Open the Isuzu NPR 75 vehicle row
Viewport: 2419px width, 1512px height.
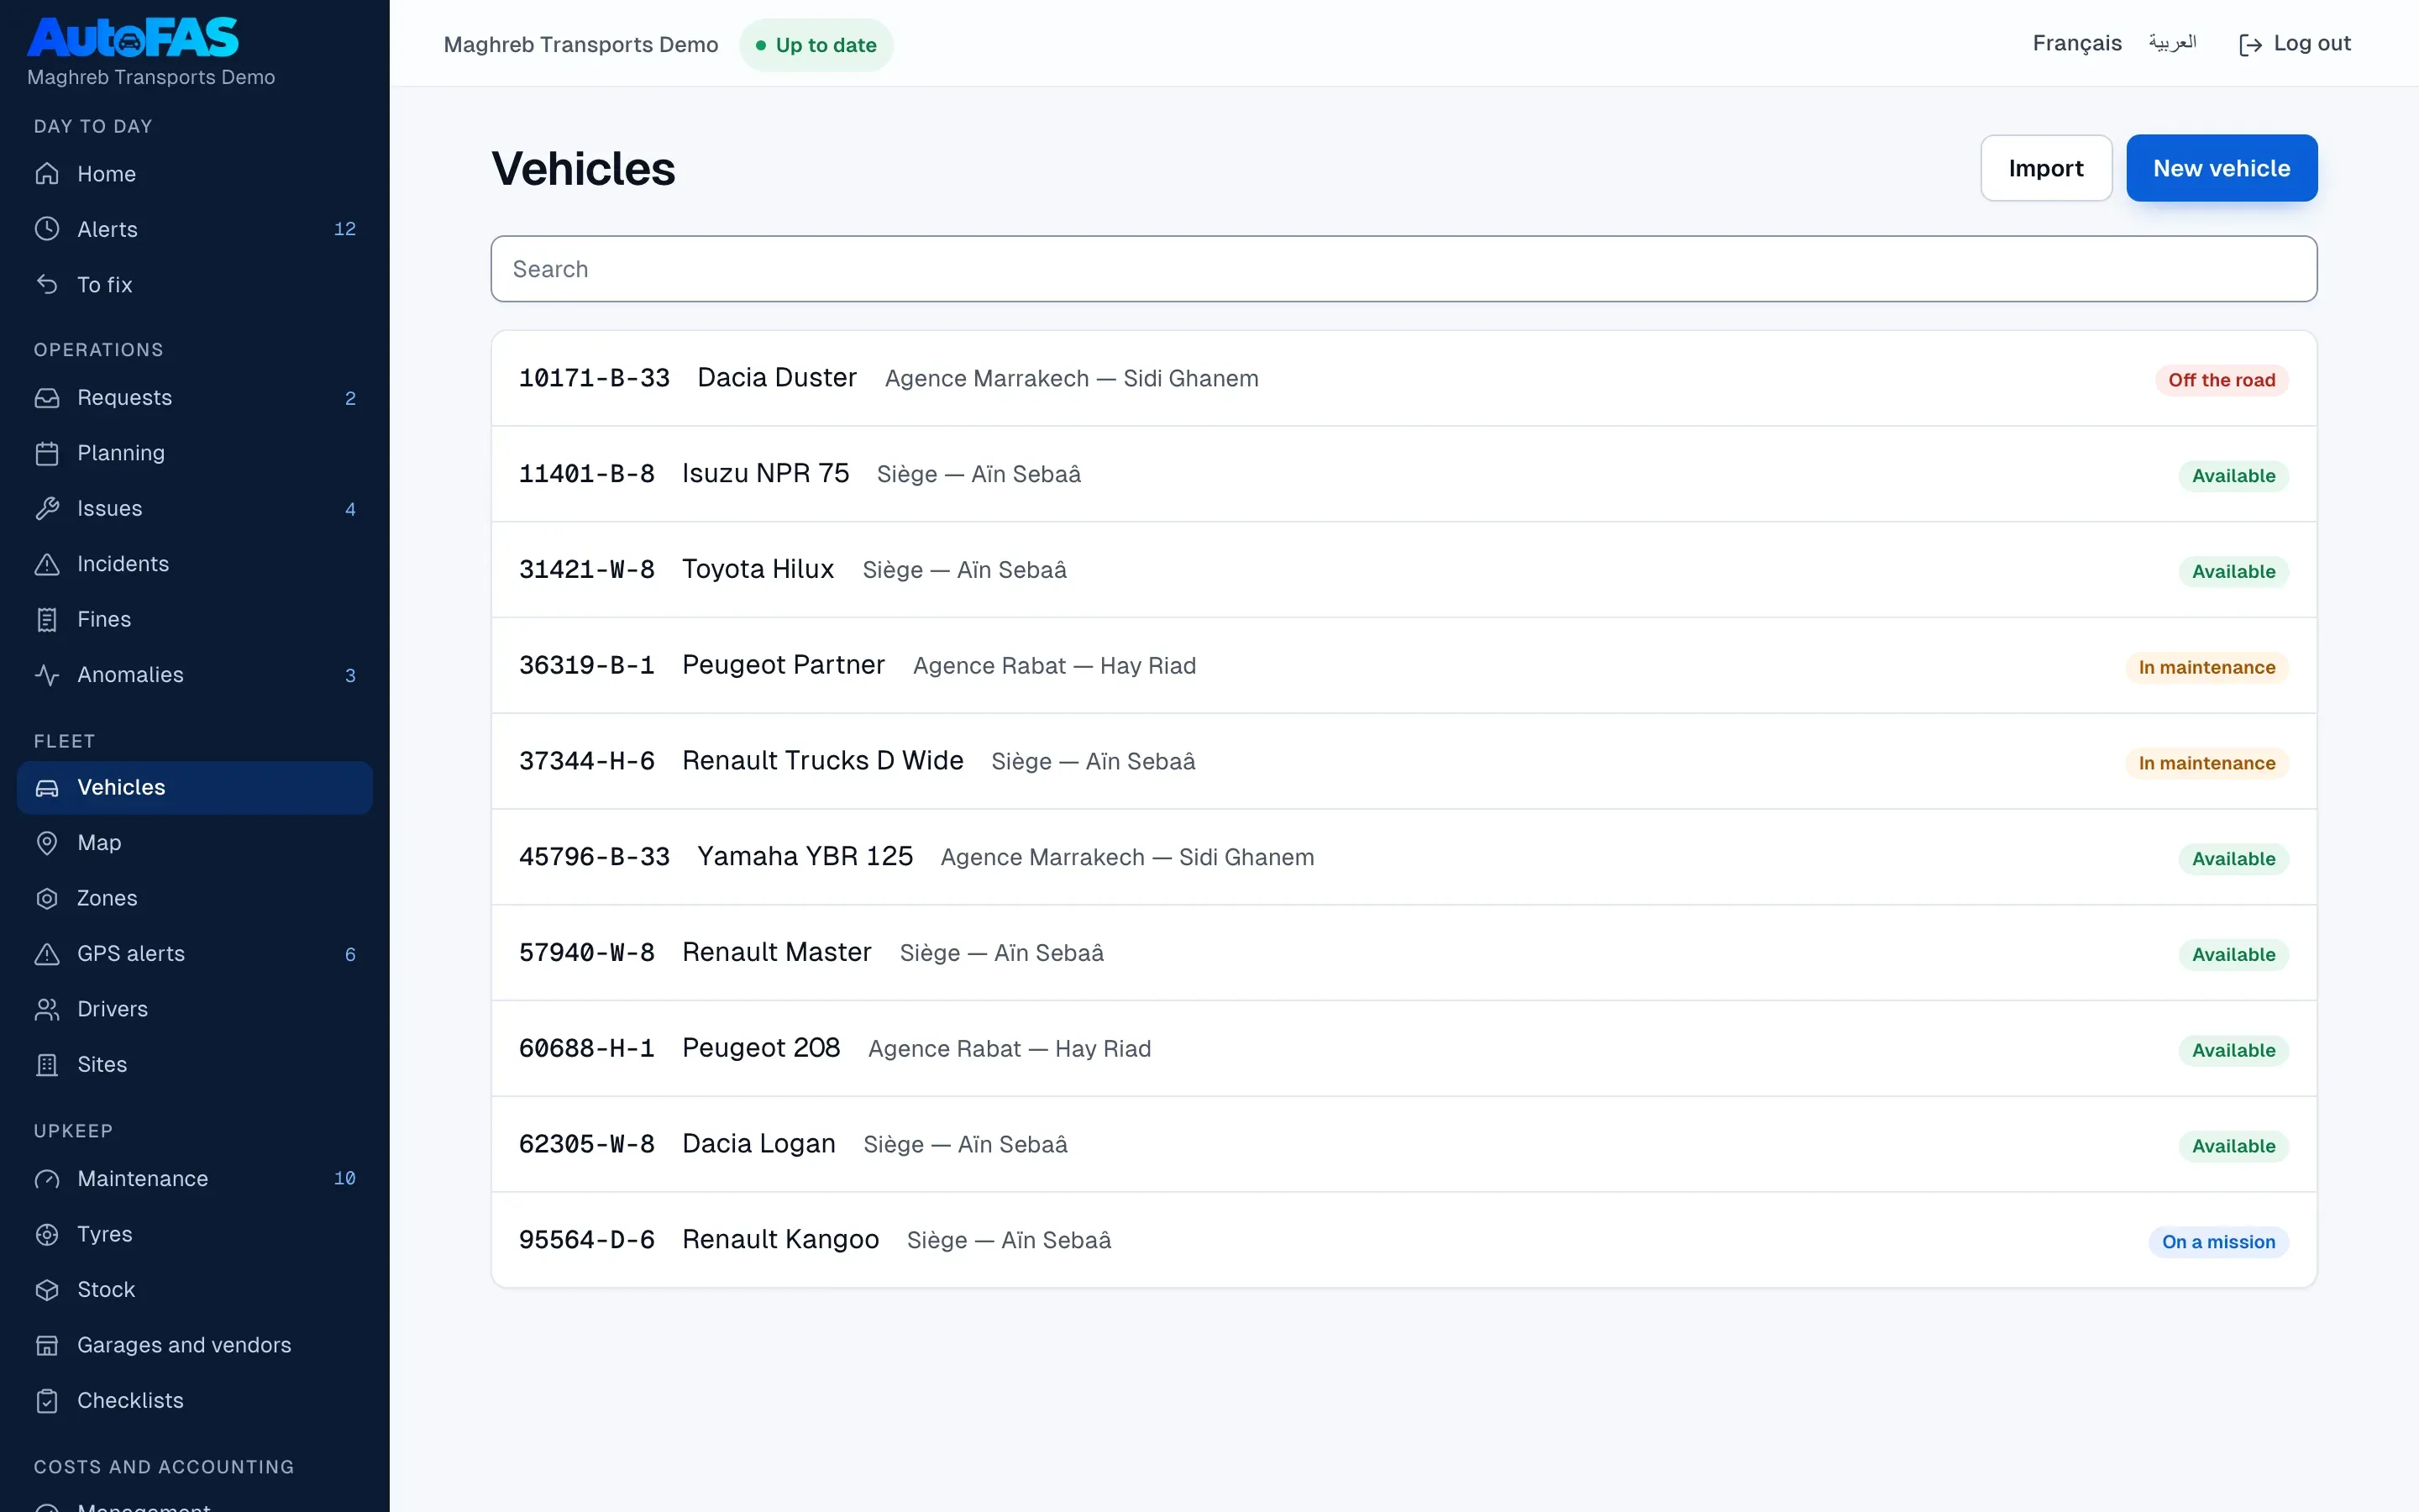(1404, 474)
